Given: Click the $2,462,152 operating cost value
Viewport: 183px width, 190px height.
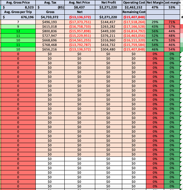Looking at the screenshot, I should [134, 7].
